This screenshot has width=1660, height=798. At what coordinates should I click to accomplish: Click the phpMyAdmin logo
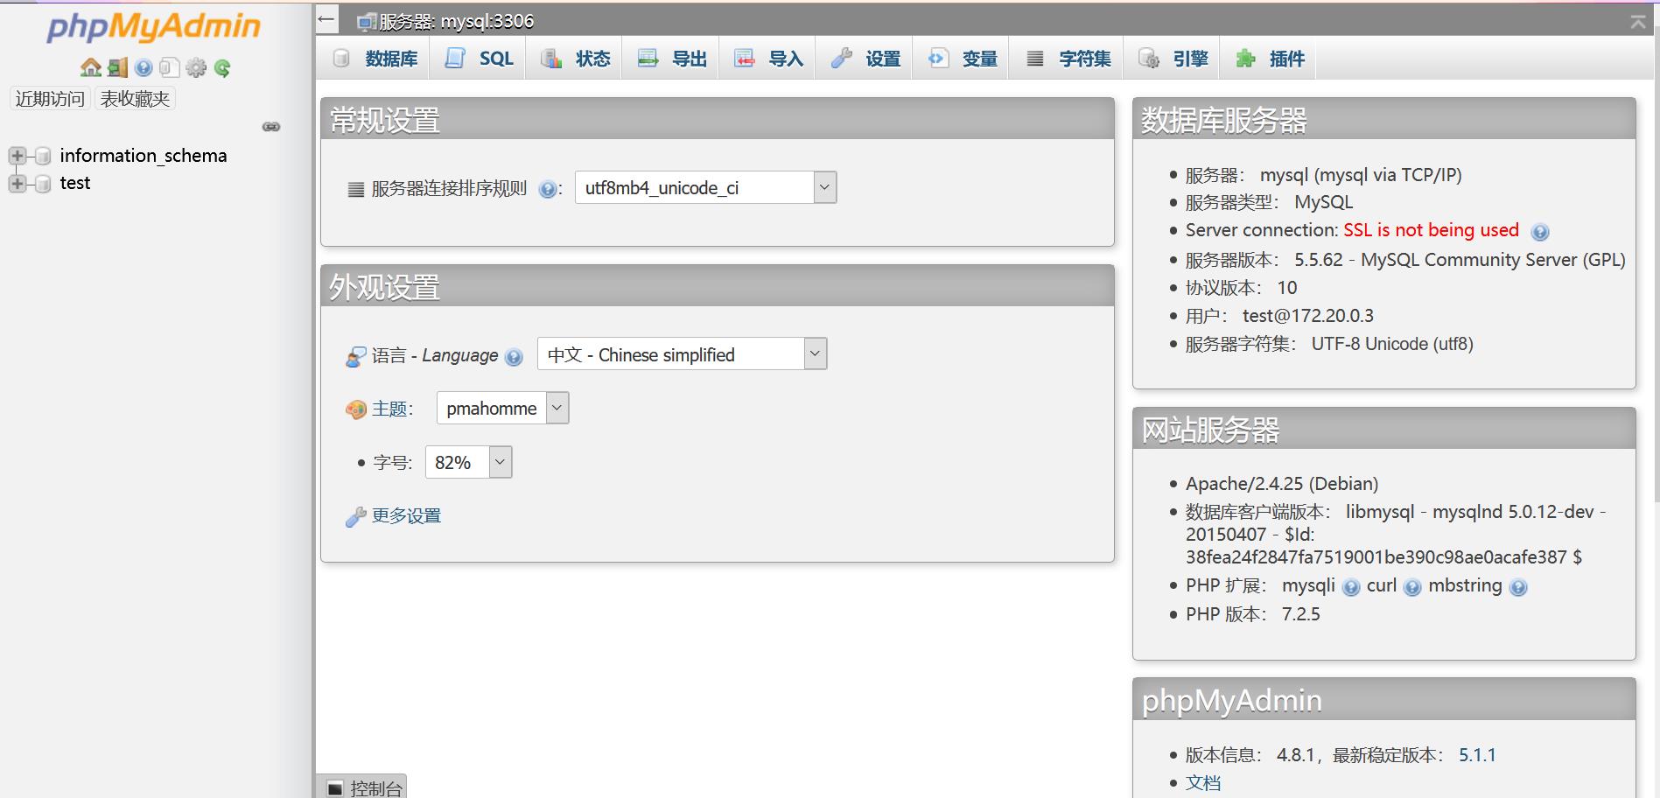pos(154,26)
